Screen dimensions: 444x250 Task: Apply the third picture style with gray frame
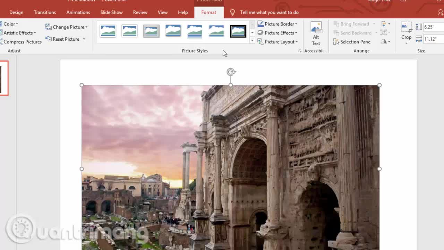[151, 31]
